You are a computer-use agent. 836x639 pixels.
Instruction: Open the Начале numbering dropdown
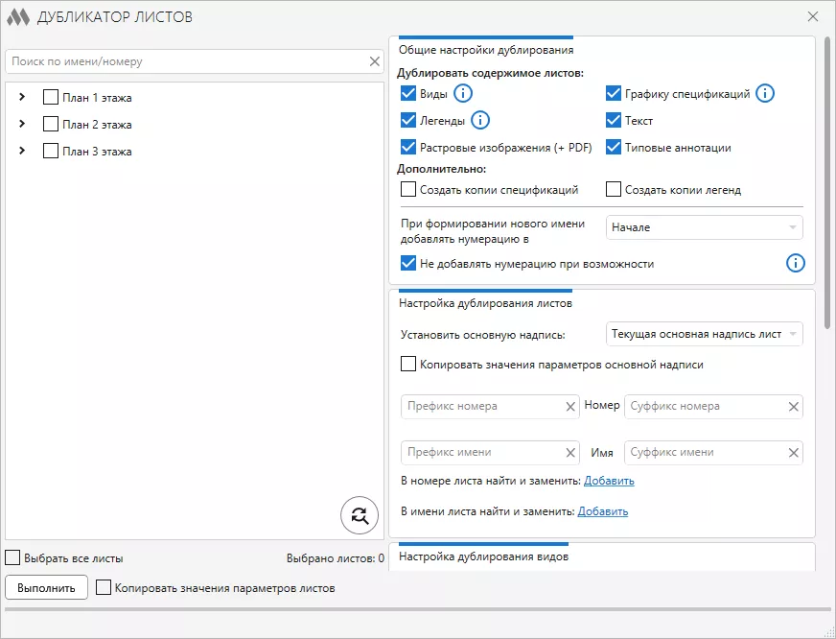[x=704, y=227]
